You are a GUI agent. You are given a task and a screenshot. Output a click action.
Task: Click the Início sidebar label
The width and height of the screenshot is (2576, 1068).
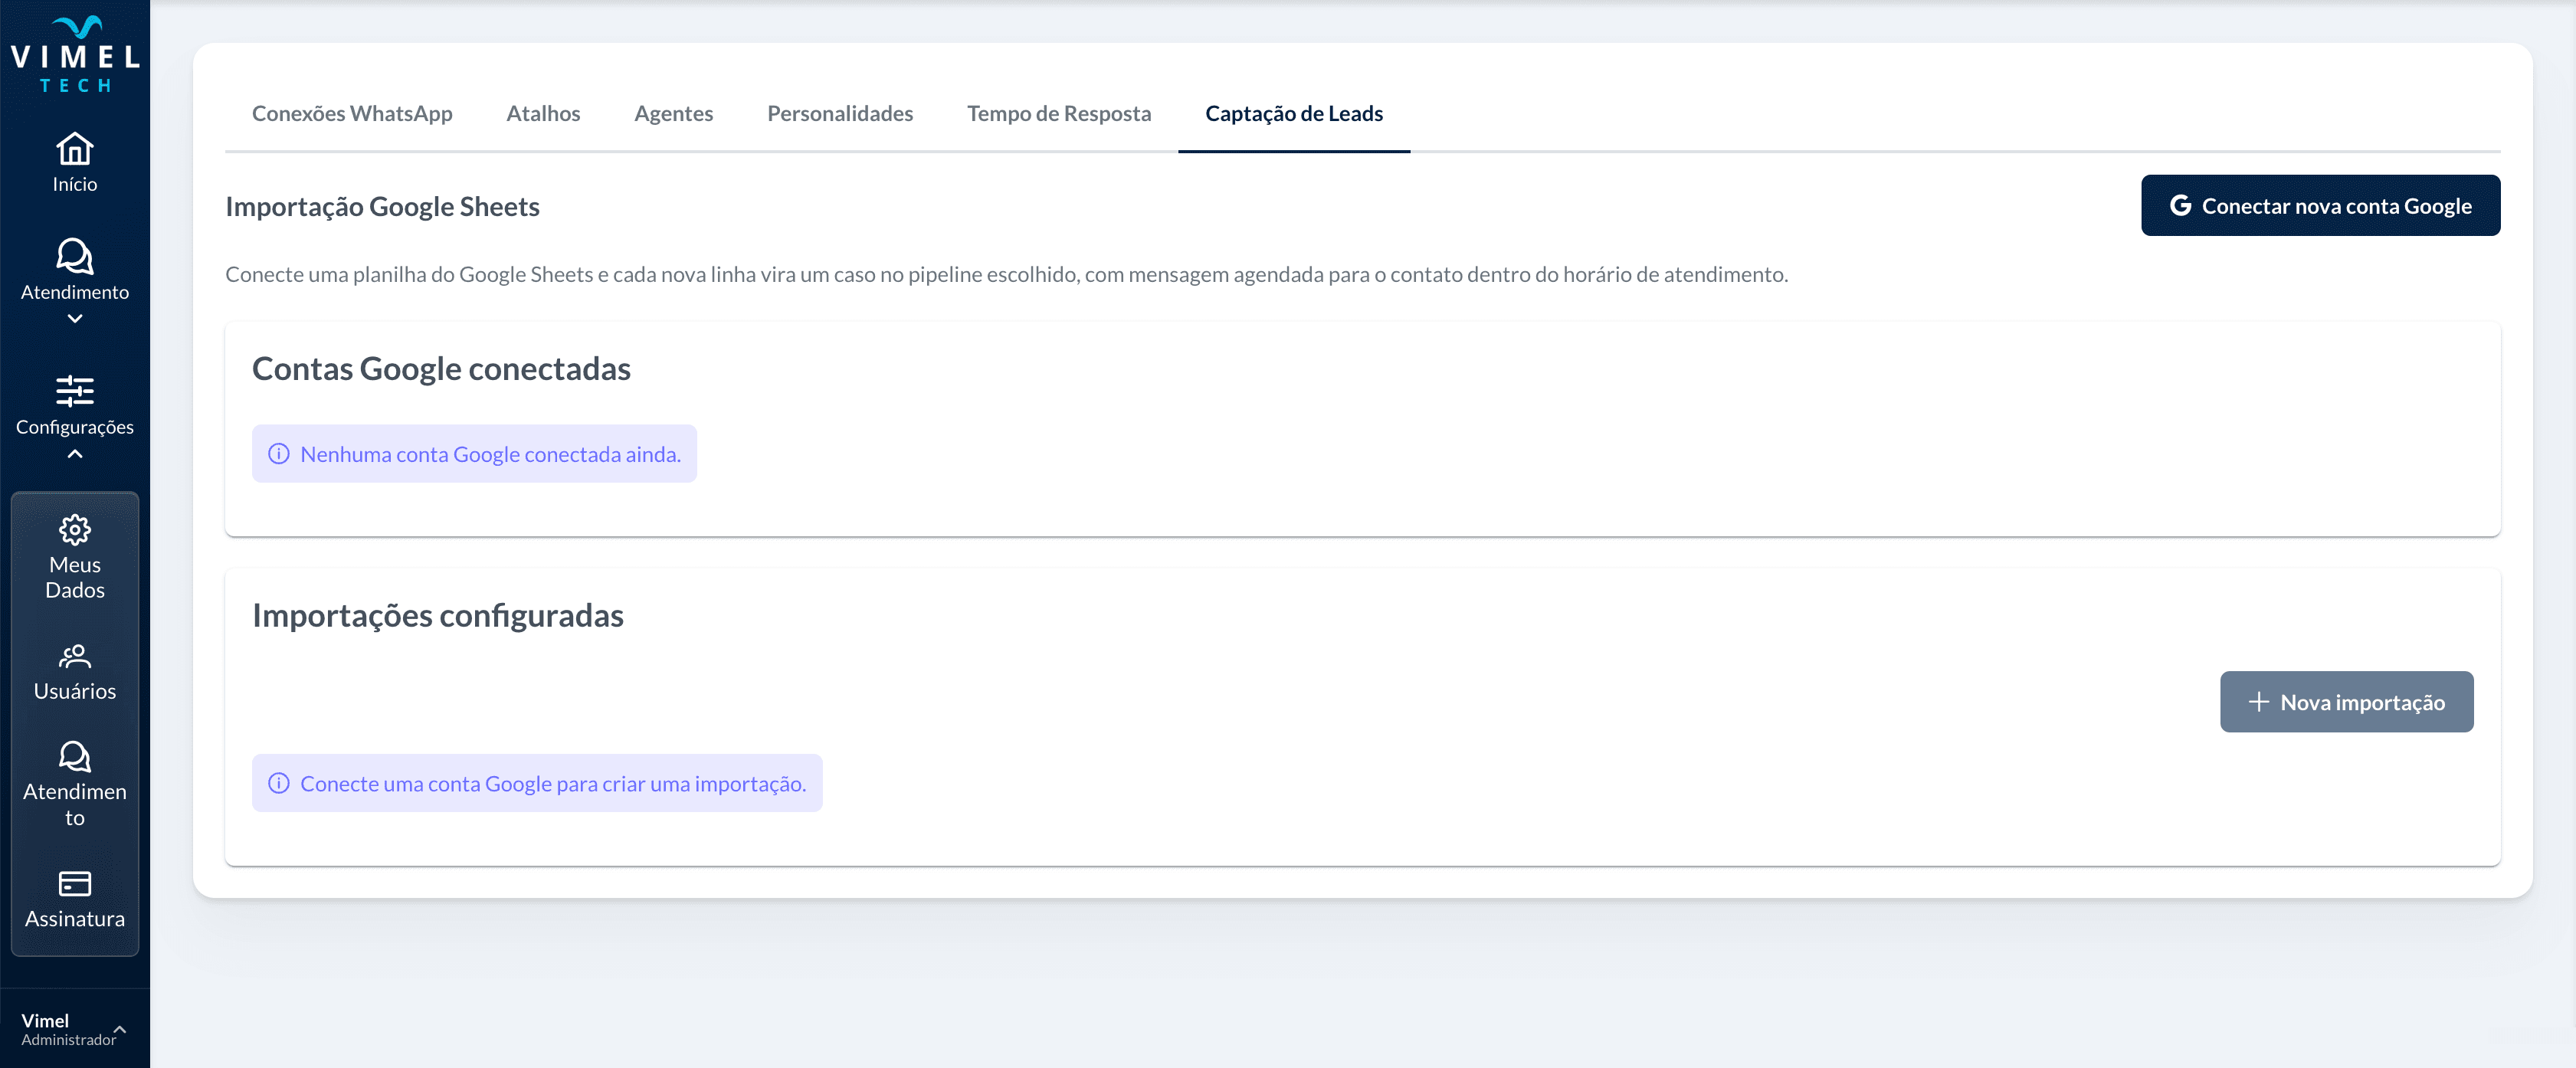coord(75,184)
